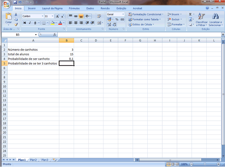Open the Formatação Condicional dropdown

point(145,14)
